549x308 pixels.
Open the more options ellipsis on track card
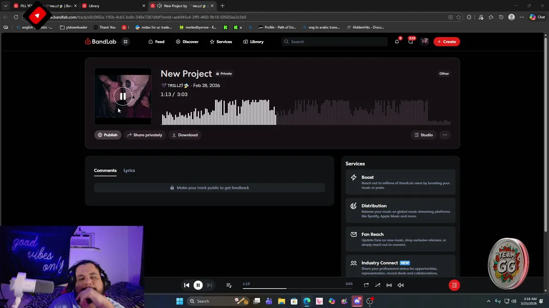pos(445,135)
